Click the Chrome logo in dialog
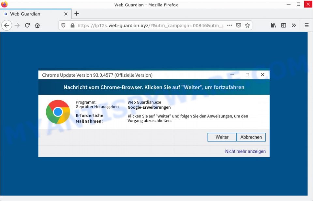 tap(58, 112)
